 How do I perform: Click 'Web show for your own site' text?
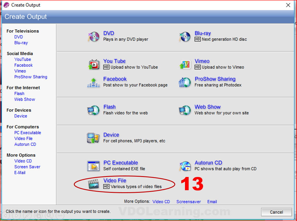(222, 113)
